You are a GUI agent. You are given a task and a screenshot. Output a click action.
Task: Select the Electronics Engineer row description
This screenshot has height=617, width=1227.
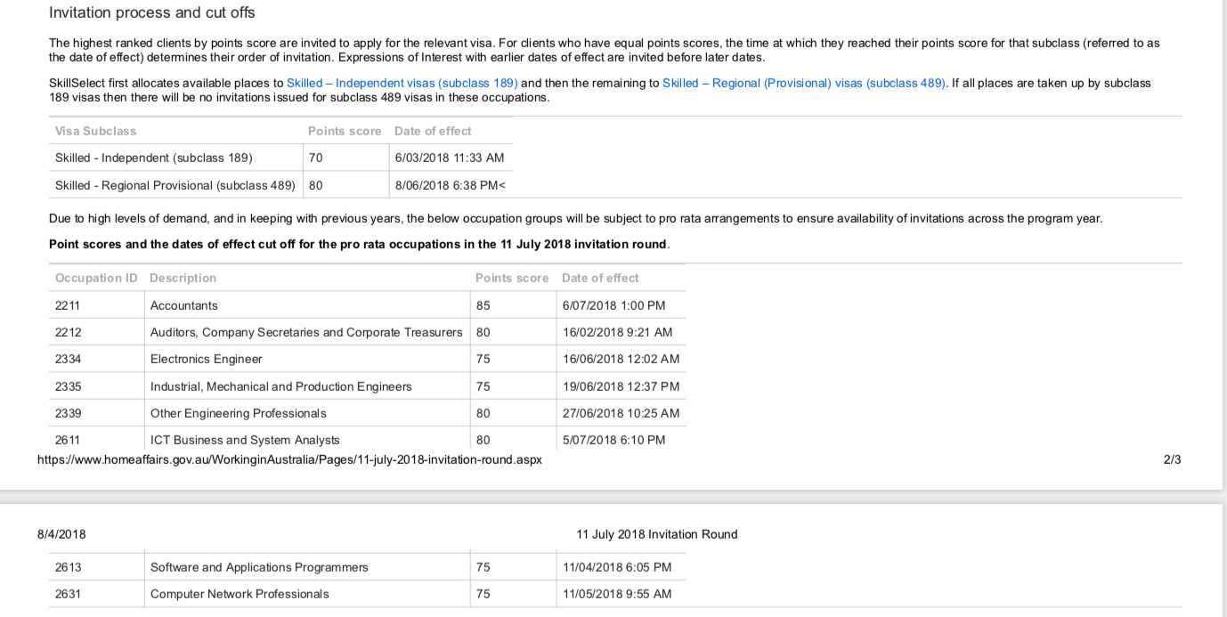206,360
